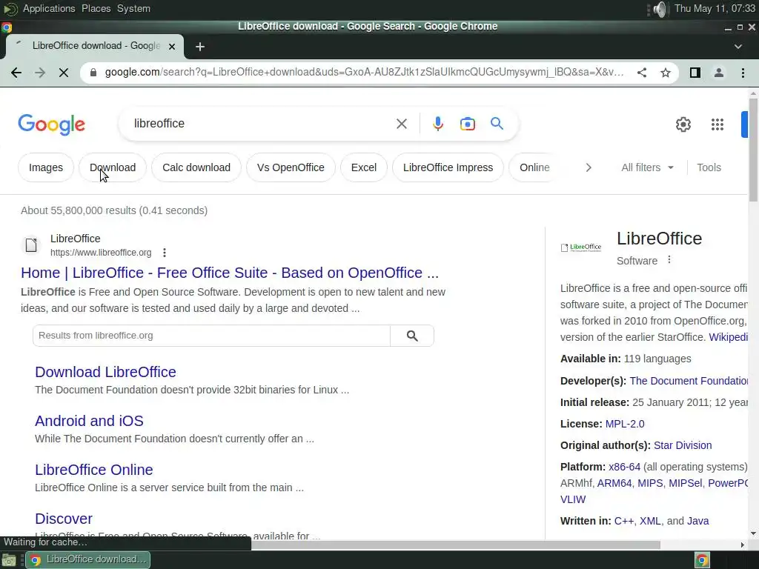The width and height of the screenshot is (759, 569).
Task: Select the Vs OpenOffice chip
Action: pyautogui.click(x=291, y=167)
